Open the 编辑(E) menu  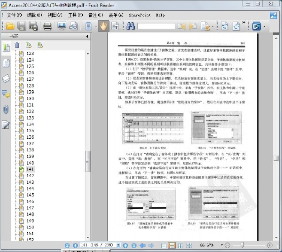pyautogui.click(x=34, y=15)
